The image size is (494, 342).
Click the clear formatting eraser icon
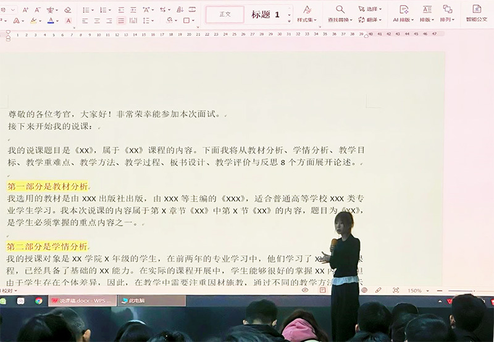click(68, 10)
